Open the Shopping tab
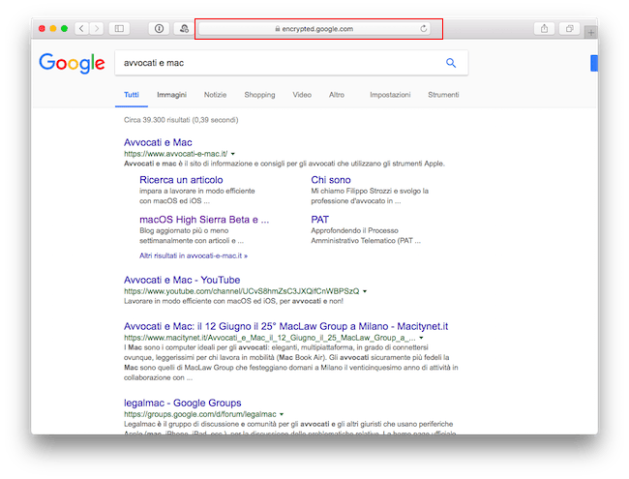Screen dimensions: 629x479 pos(259,95)
